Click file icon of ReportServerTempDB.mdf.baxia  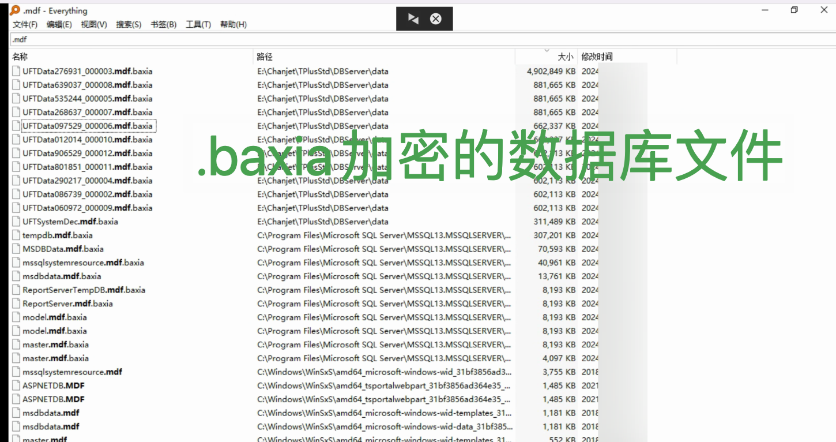click(x=16, y=290)
